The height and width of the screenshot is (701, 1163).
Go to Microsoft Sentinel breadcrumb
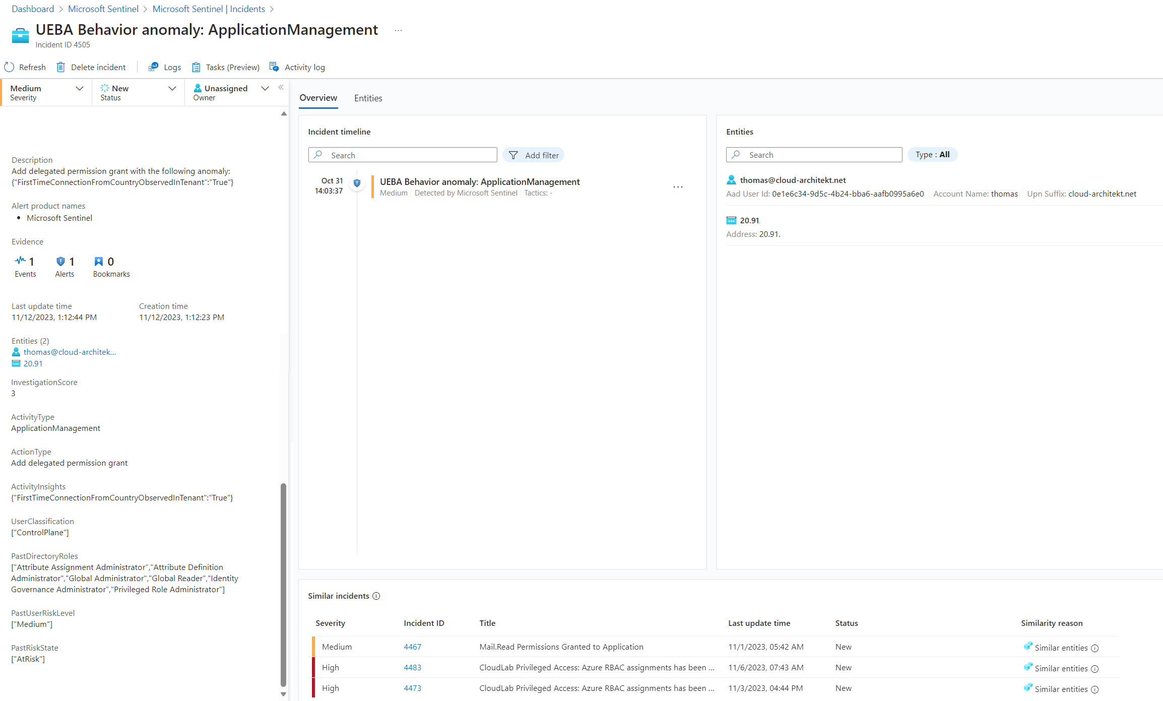point(103,9)
